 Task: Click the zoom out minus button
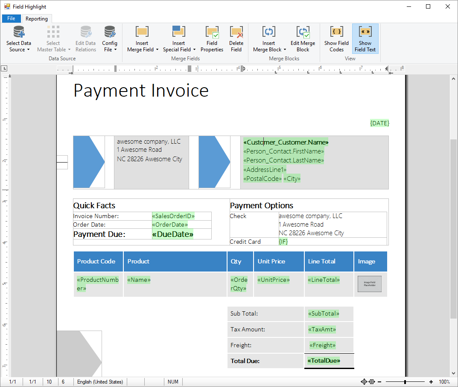click(x=379, y=382)
